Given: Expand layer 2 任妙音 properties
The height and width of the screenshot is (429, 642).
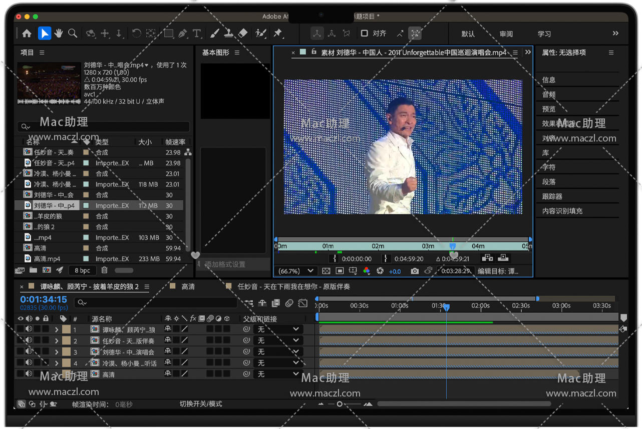Looking at the screenshot, I should (x=57, y=340).
